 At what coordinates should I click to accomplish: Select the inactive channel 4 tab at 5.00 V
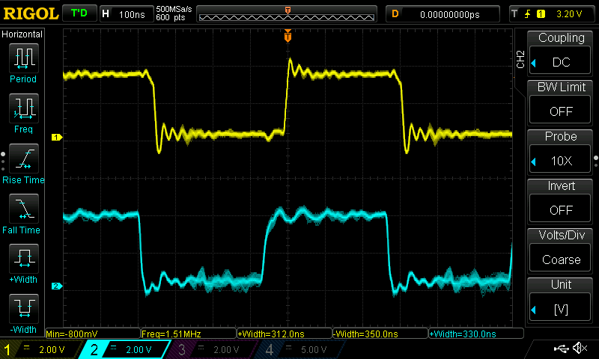tap(300, 349)
